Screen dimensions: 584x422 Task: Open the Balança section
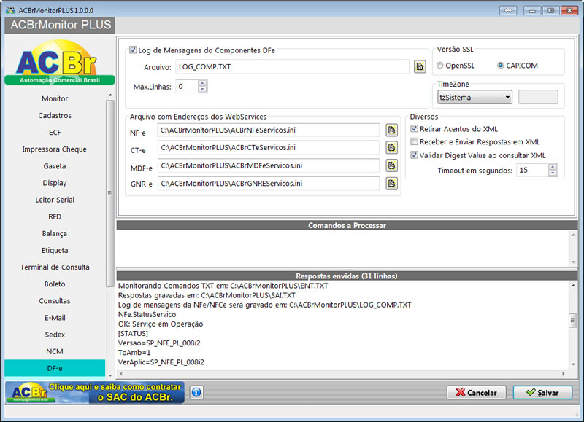click(x=55, y=233)
